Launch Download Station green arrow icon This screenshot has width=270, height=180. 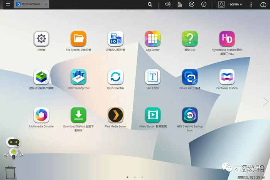pos(79,115)
